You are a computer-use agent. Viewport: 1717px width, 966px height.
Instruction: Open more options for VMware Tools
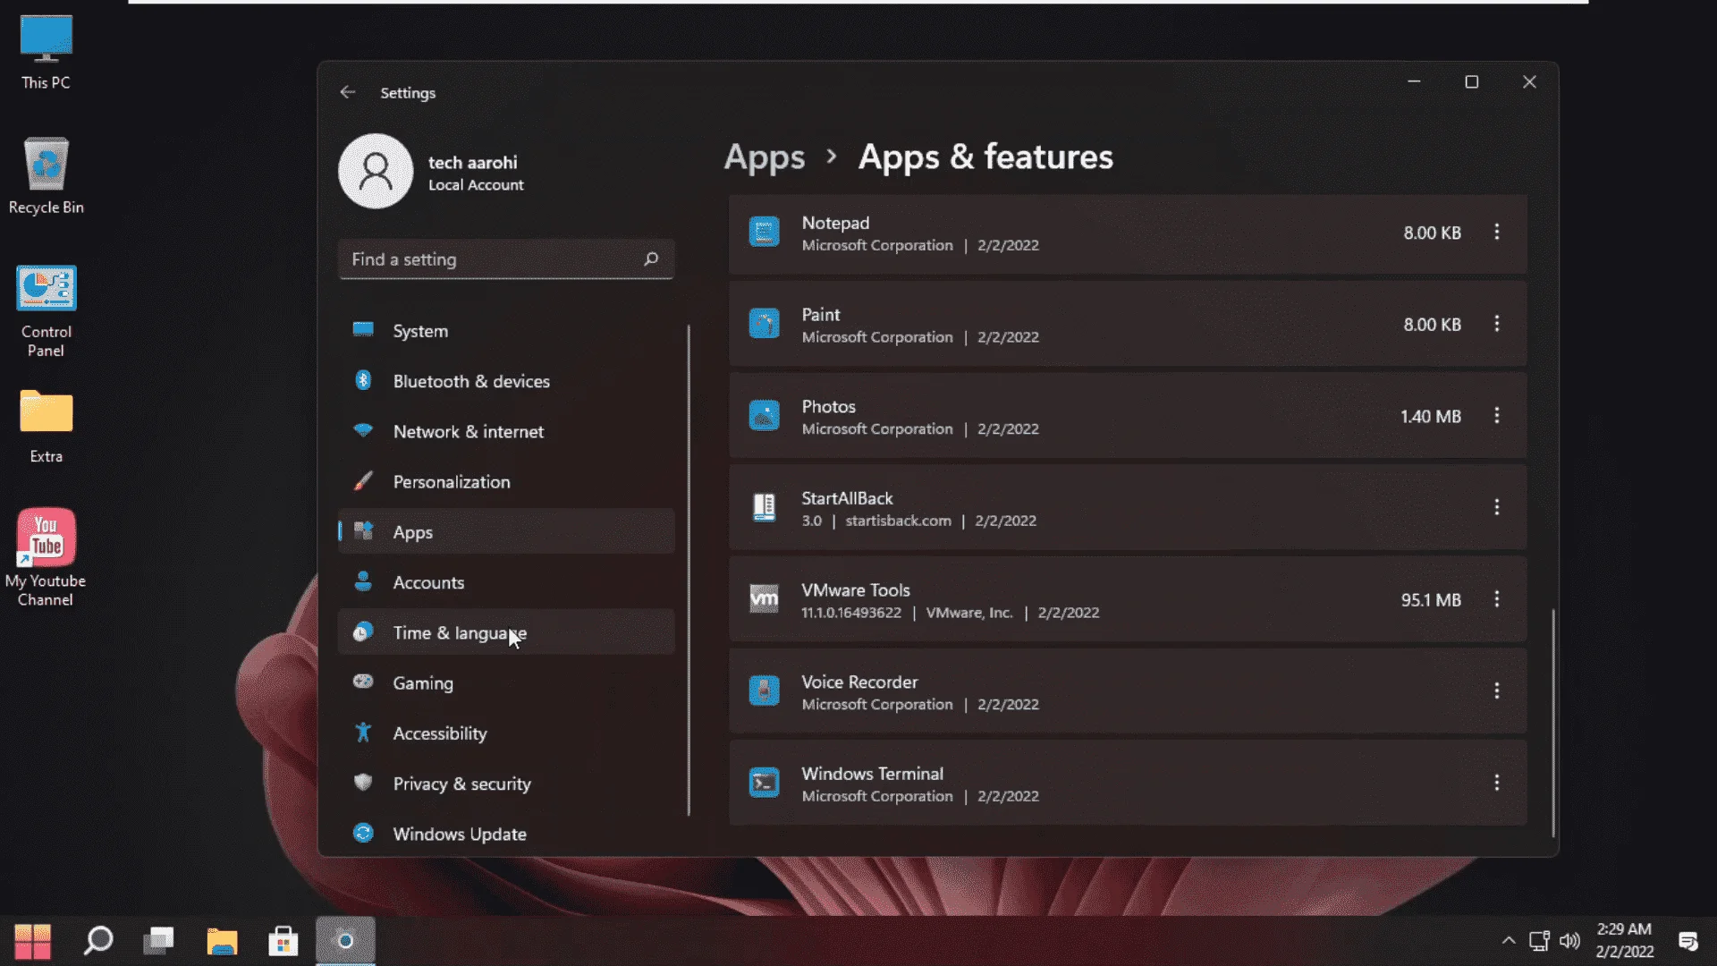coord(1497,599)
